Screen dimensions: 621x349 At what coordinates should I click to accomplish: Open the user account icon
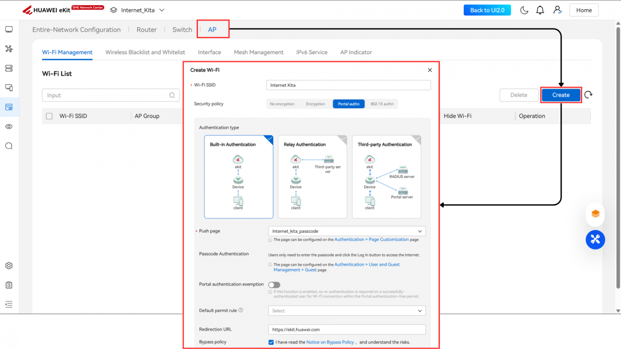point(557,10)
